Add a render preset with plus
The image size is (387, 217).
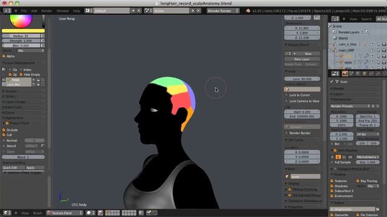(373, 106)
